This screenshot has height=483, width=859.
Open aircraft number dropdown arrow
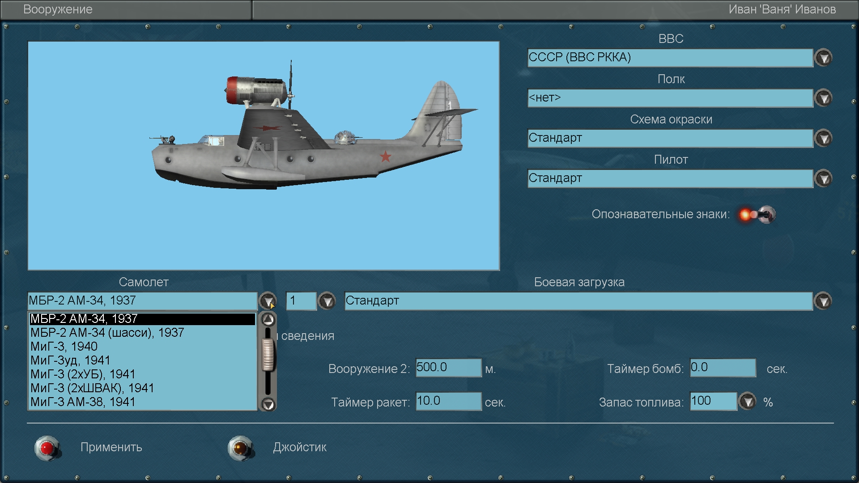(x=327, y=301)
